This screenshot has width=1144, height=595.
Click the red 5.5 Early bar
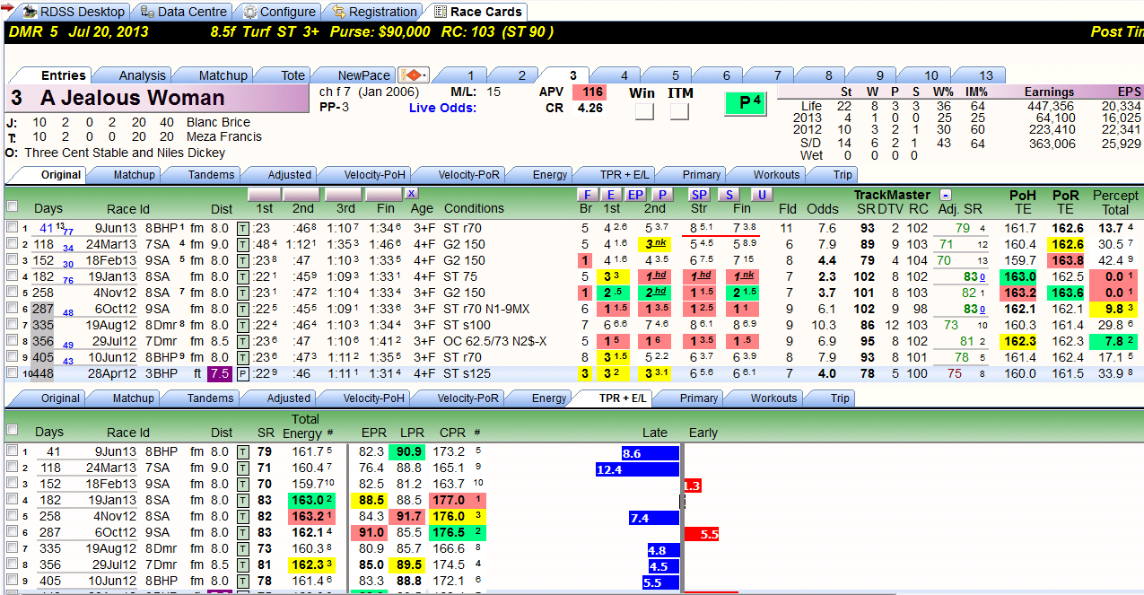(x=702, y=534)
